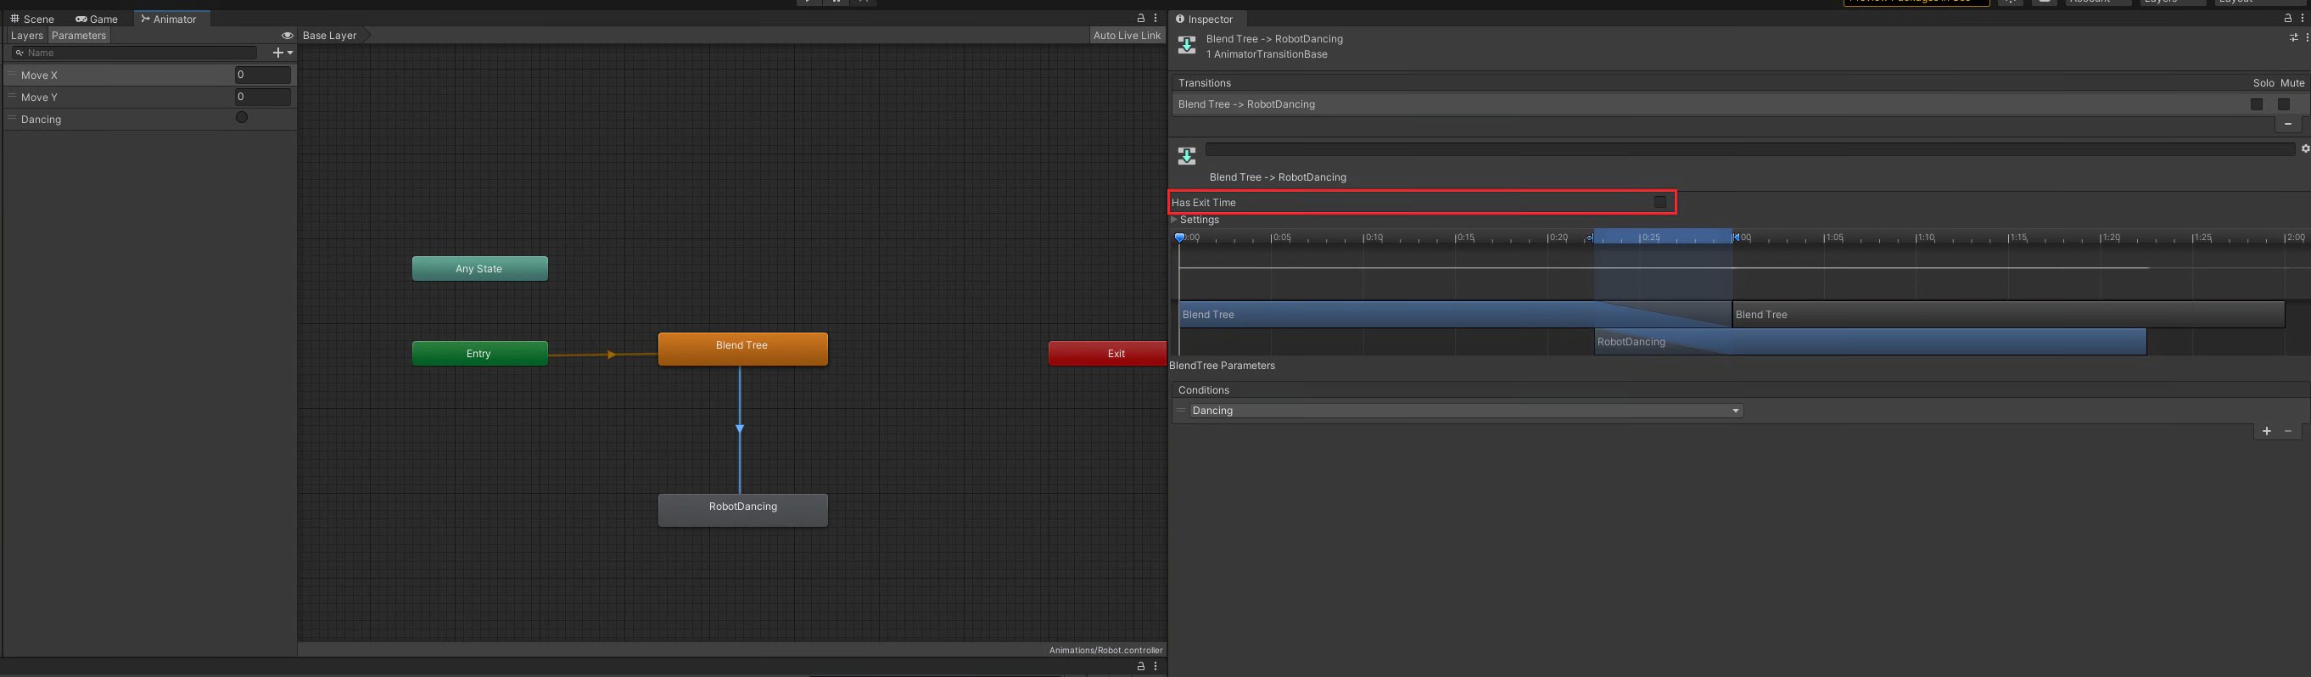Select the RobotDancing state node
Image resolution: width=2311 pixels, height=677 pixels.
[x=743, y=510]
